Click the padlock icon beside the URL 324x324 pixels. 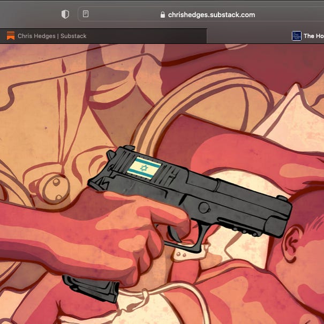[x=163, y=14]
